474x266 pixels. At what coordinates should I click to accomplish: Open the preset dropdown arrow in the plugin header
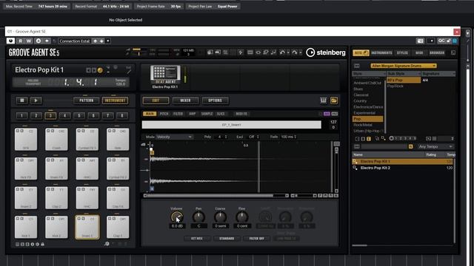pos(108,41)
